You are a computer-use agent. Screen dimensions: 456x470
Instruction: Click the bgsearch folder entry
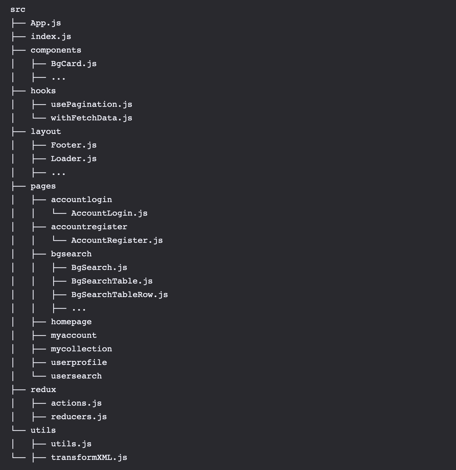click(71, 254)
